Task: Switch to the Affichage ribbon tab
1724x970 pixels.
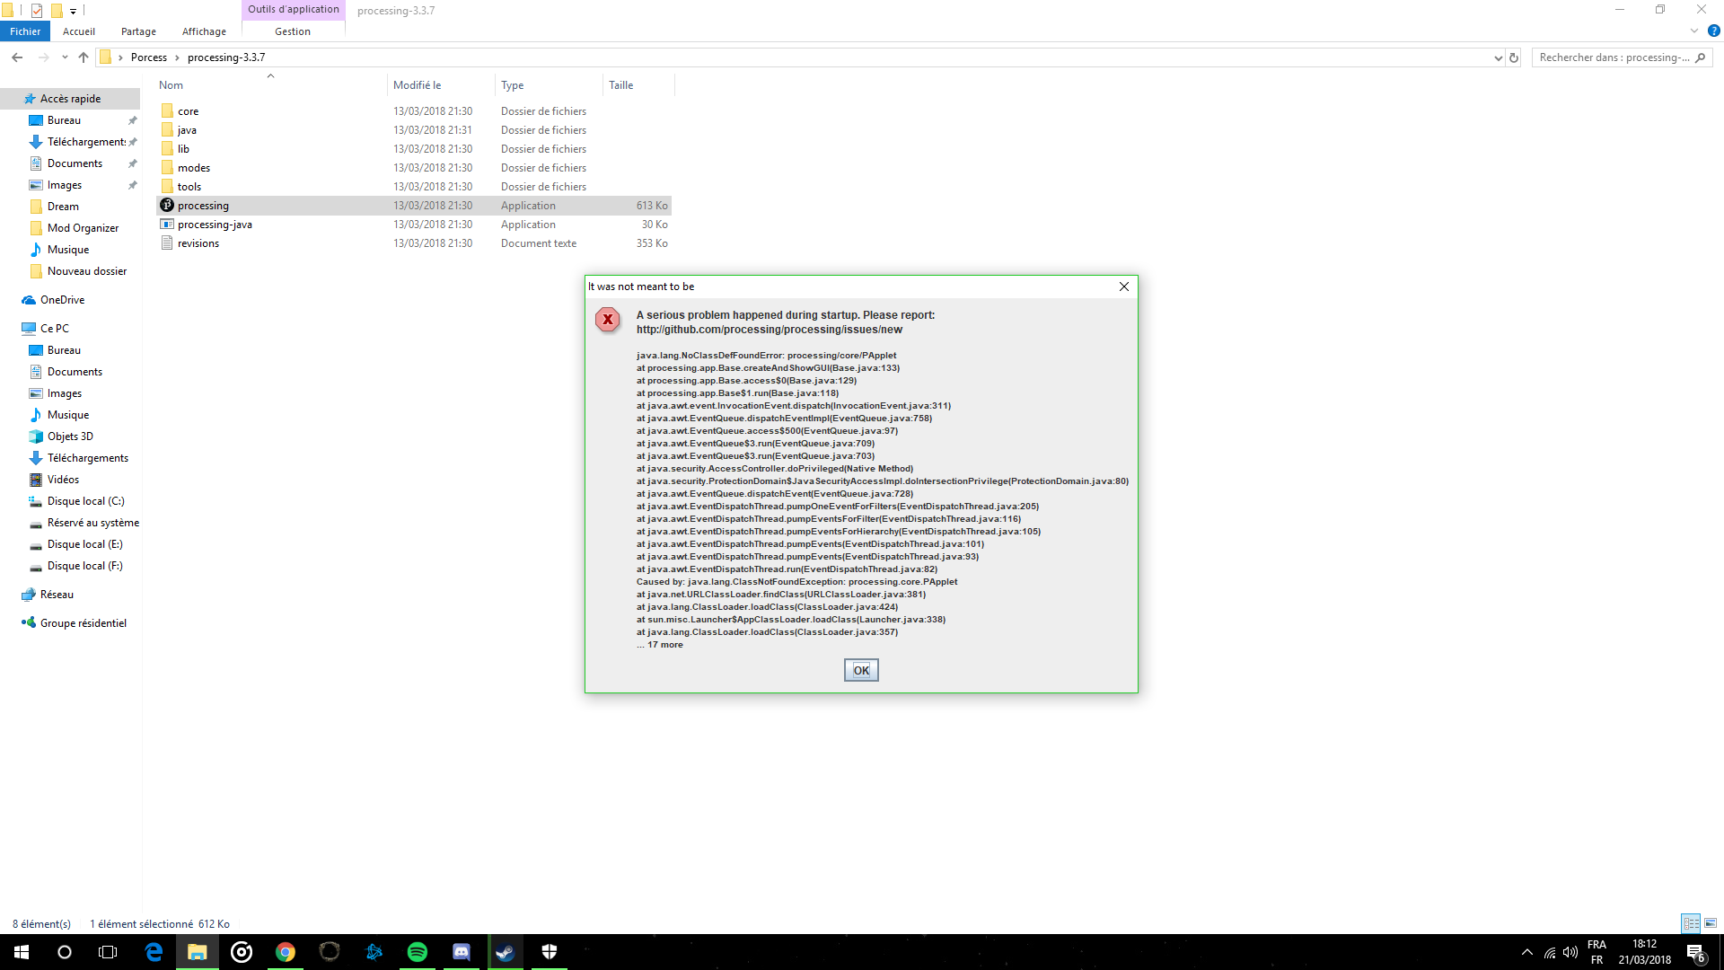Action: click(204, 31)
